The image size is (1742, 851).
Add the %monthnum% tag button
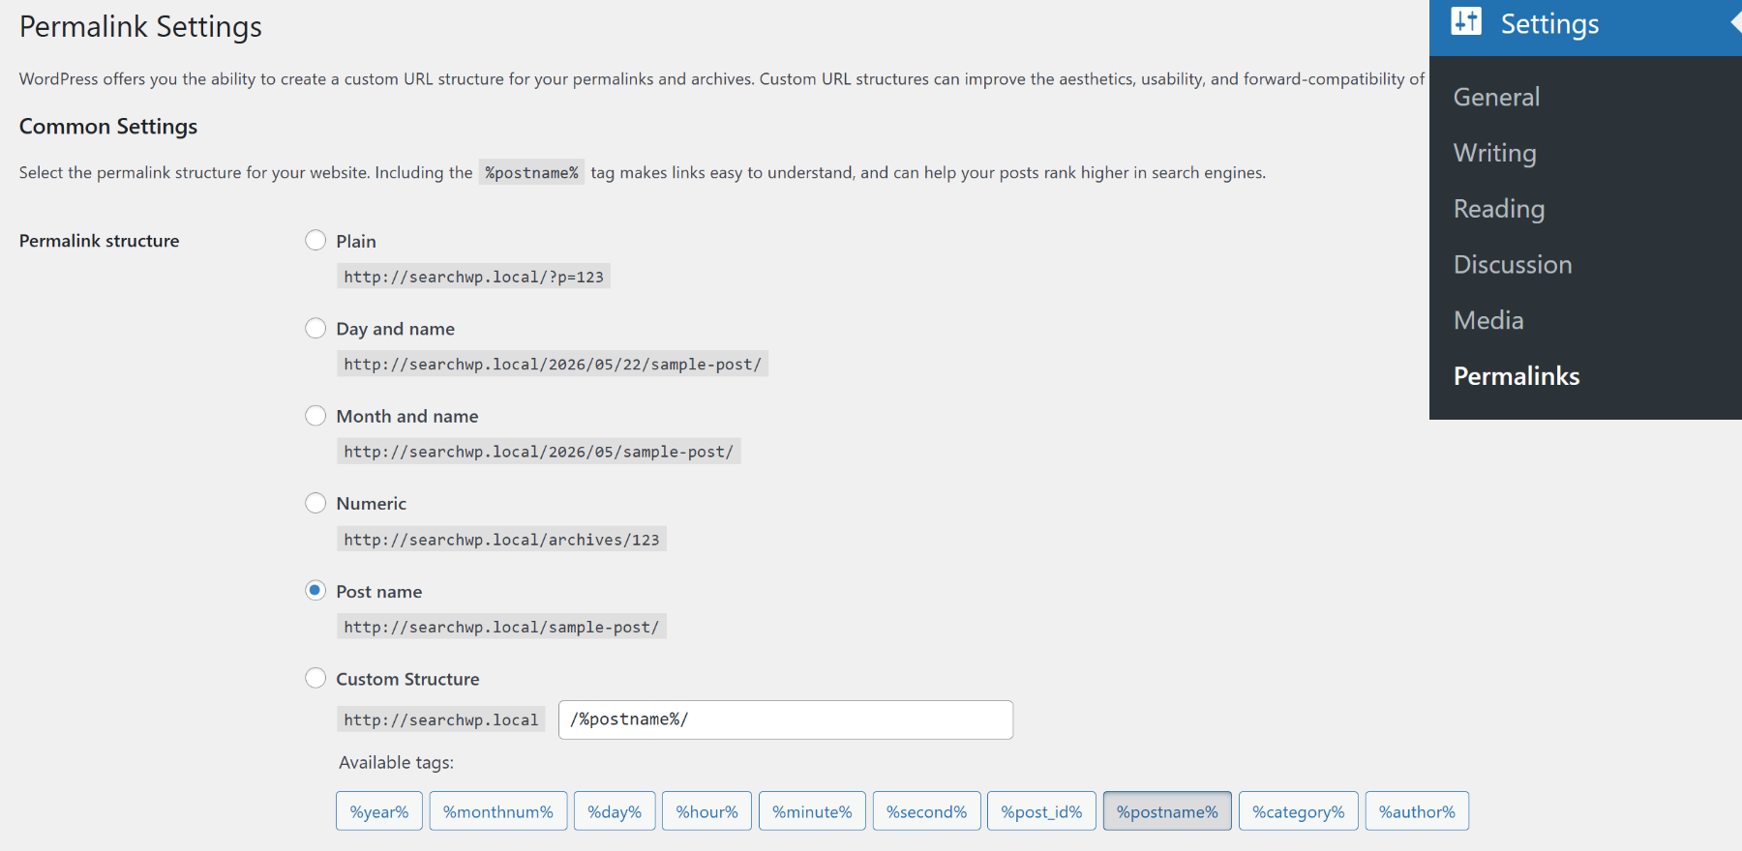coord(498,811)
